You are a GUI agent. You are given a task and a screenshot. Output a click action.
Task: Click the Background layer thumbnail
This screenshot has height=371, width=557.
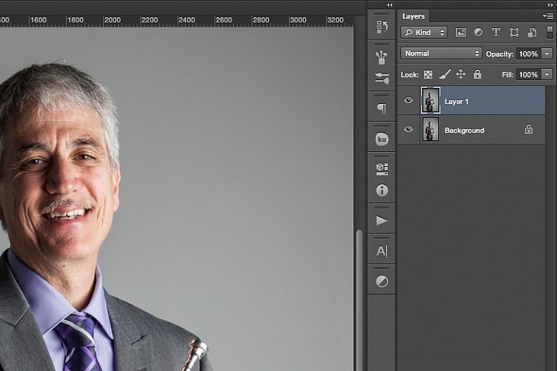pos(430,130)
